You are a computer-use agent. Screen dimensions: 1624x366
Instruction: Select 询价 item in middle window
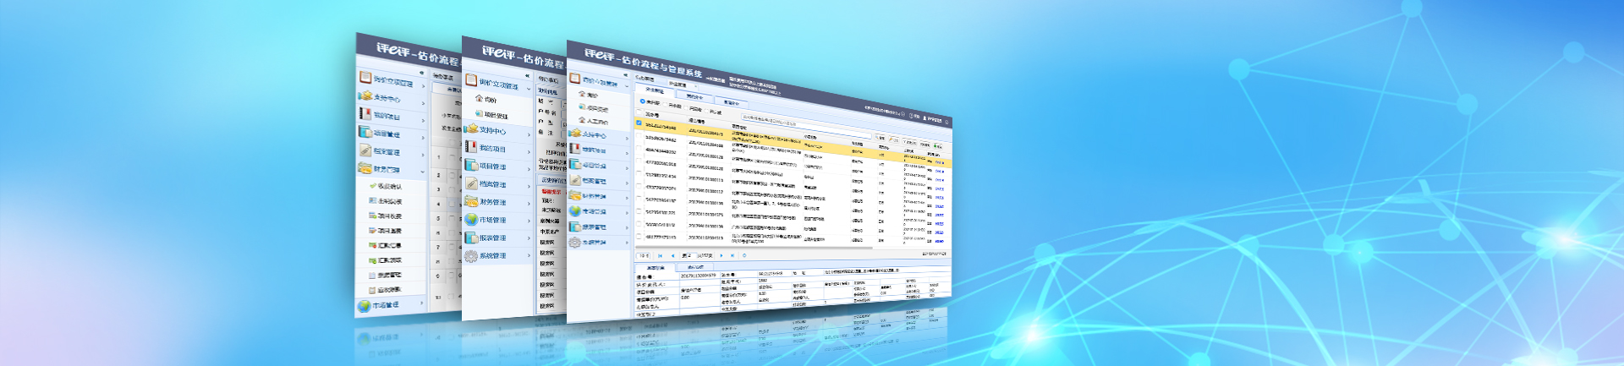(x=491, y=100)
